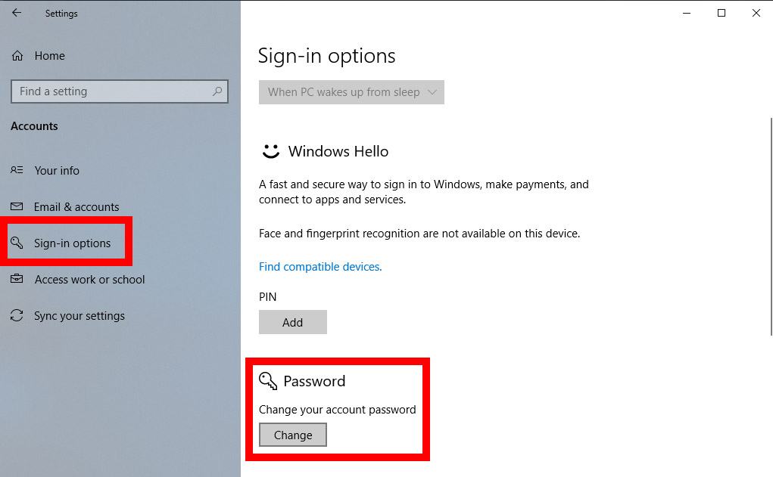The image size is (773, 477).
Task: Click the chevron on the sleep dropdown
Action: 432,92
